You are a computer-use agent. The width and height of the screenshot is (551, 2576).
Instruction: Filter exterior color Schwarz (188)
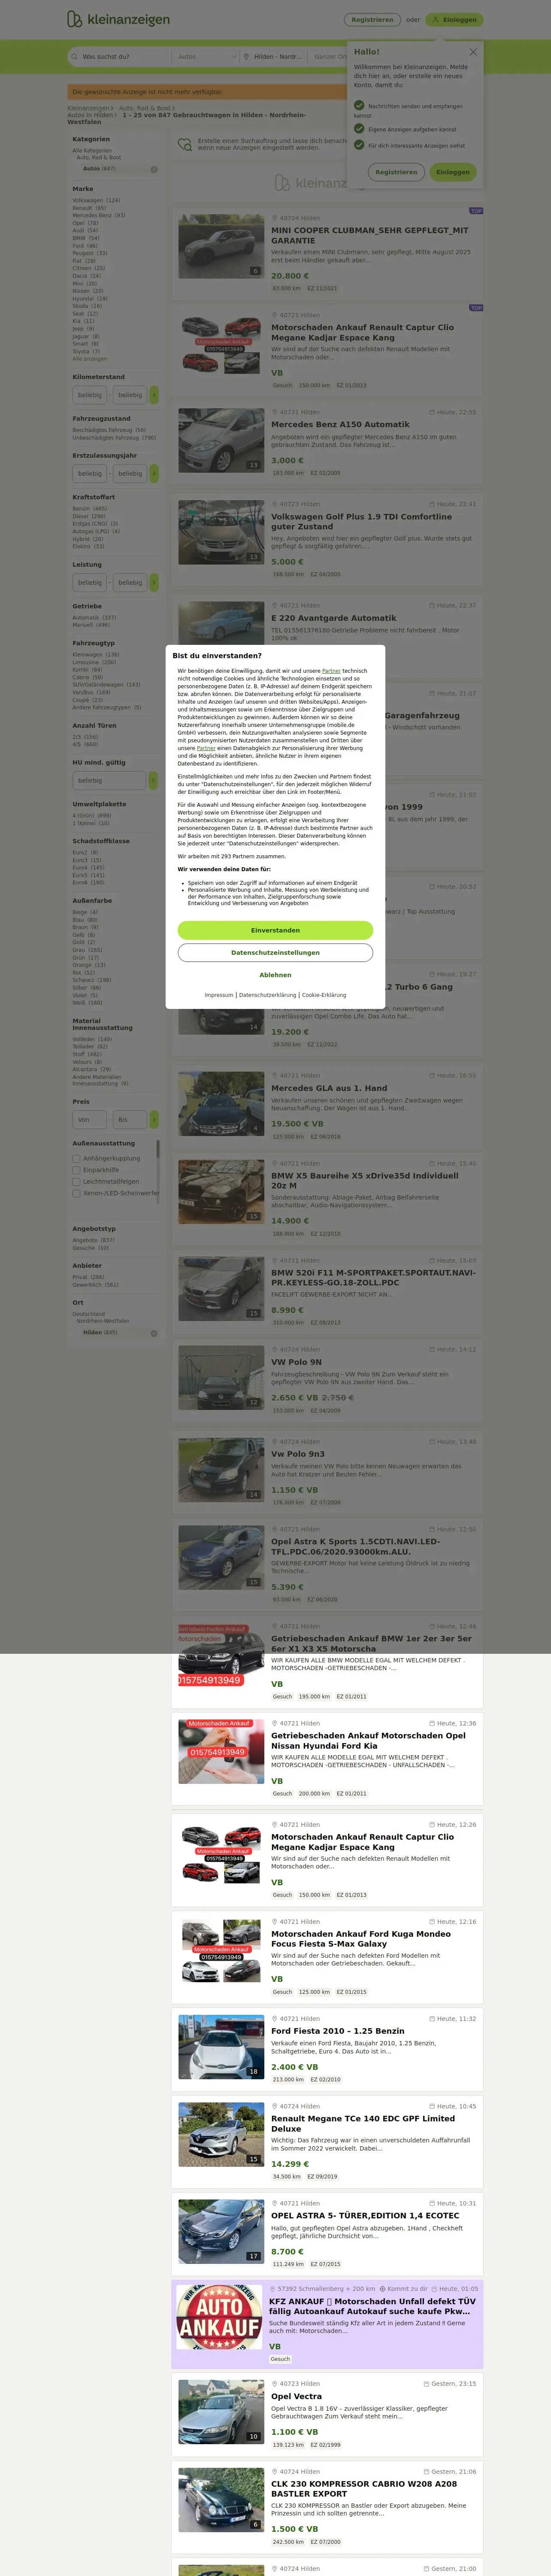[x=92, y=980]
